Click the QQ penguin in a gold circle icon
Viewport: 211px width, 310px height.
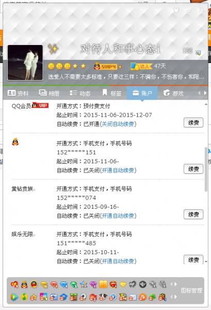pyautogui.click(x=34, y=284)
